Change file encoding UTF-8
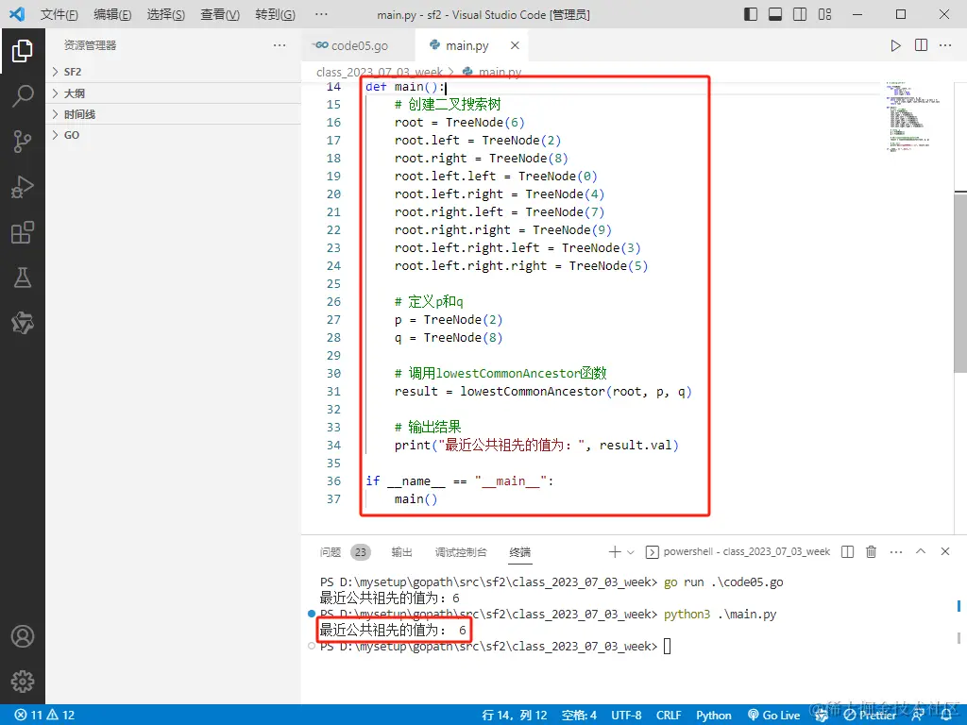 (626, 716)
